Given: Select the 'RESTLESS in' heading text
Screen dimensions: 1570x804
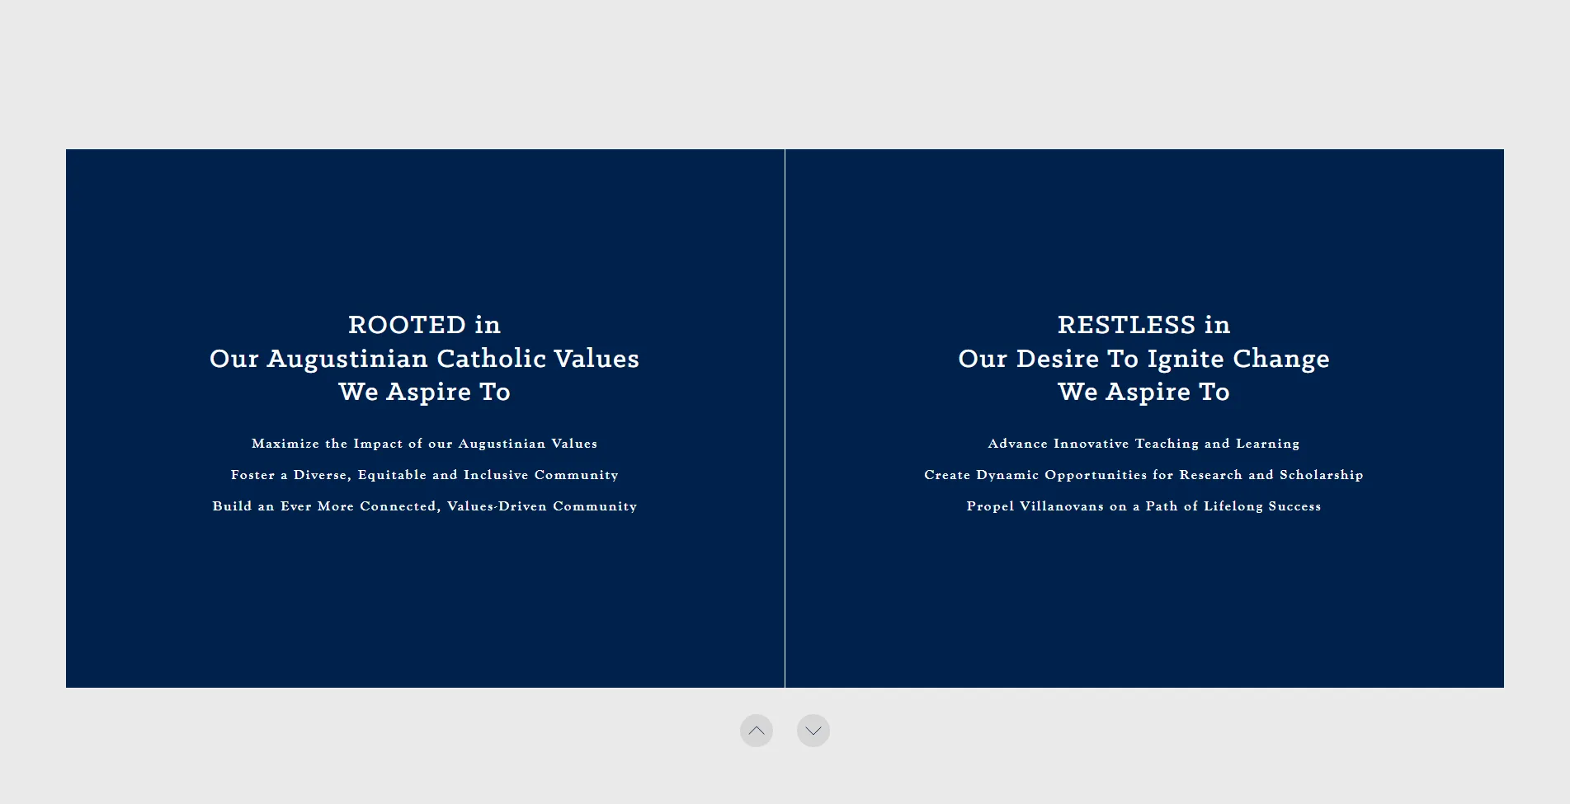Looking at the screenshot, I should pyautogui.click(x=1144, y=325).
